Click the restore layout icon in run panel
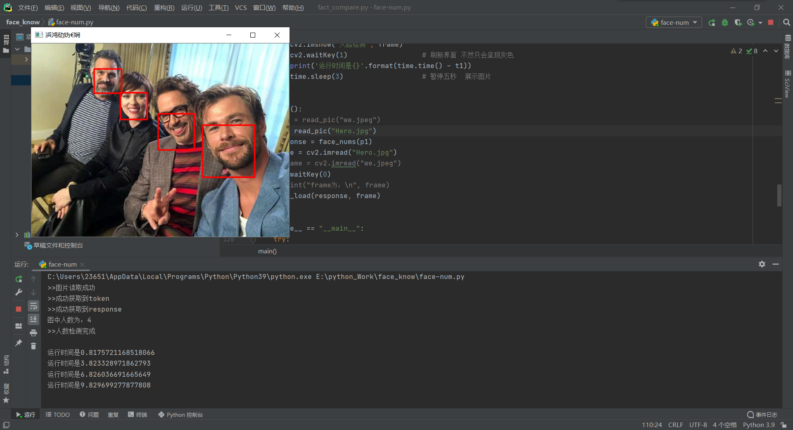Screen dimensions: 793x430 coord(19,326)
